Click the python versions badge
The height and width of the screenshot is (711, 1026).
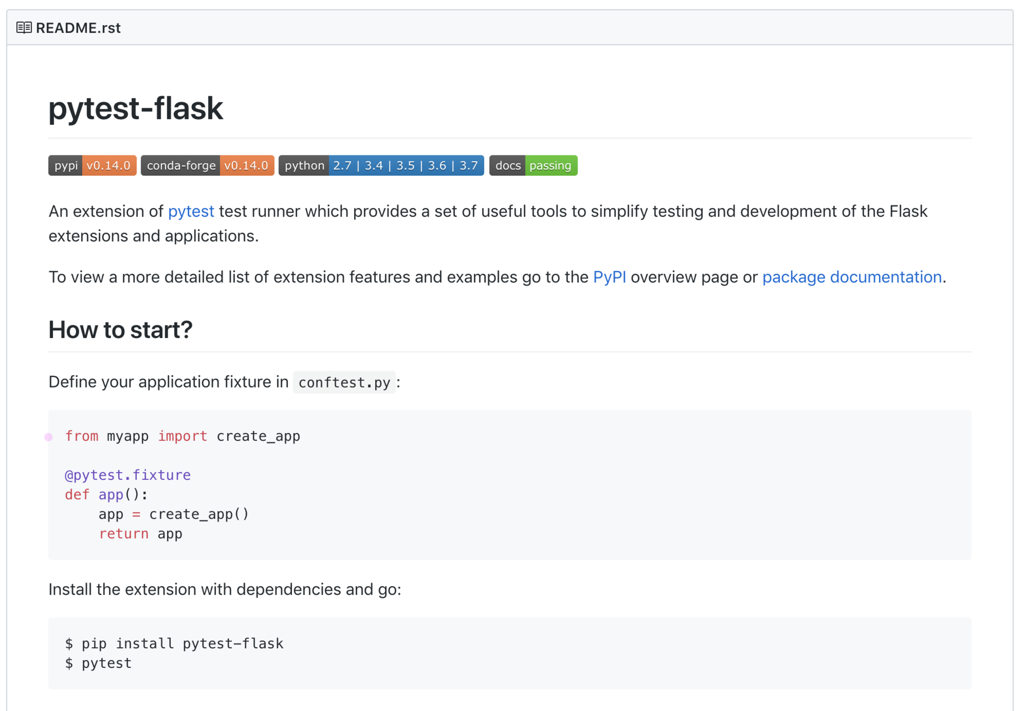(x=380, y=165)
